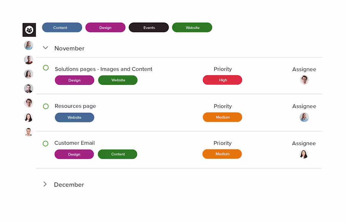The width and height of the screenshot is (345, 222).
Task: Select the sidebar avatar just below the red-shirt man
Action: coord(29,74)
